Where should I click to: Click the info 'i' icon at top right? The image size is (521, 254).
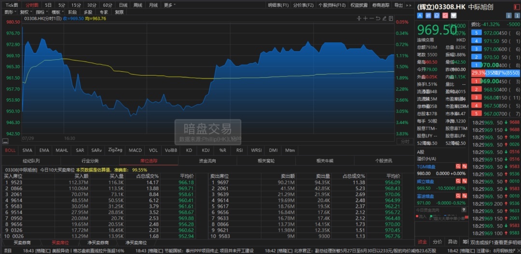(x=508, y=15)
